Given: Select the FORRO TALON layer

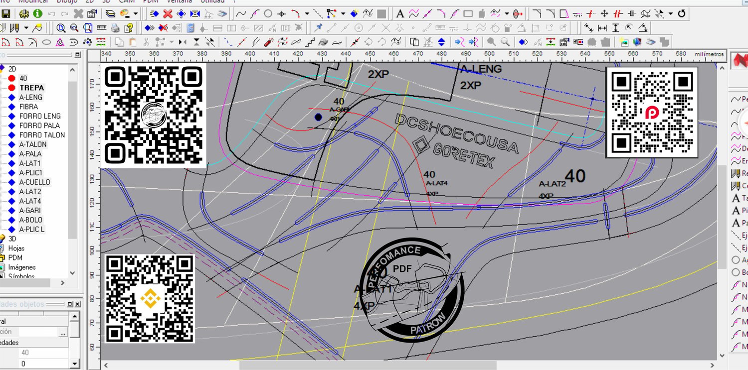Looking at the screenshot, I should coord(42,135).
